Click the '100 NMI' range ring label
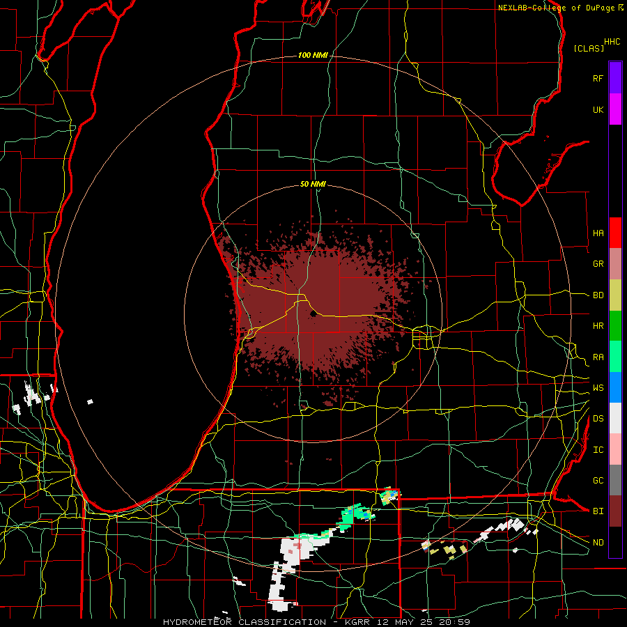The image size is (627, 627). pyautogui.click(x=313, y=55)
